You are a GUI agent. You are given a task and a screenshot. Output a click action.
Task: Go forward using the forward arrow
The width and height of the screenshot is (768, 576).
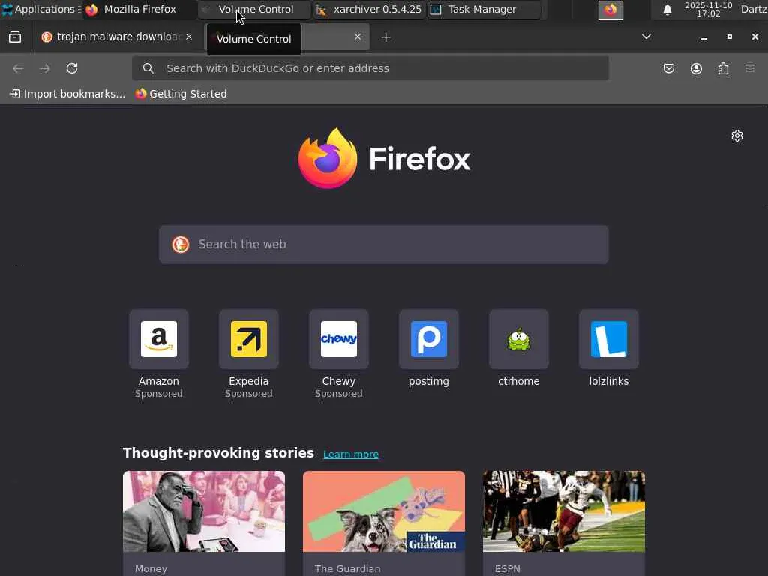coord(44,68)
